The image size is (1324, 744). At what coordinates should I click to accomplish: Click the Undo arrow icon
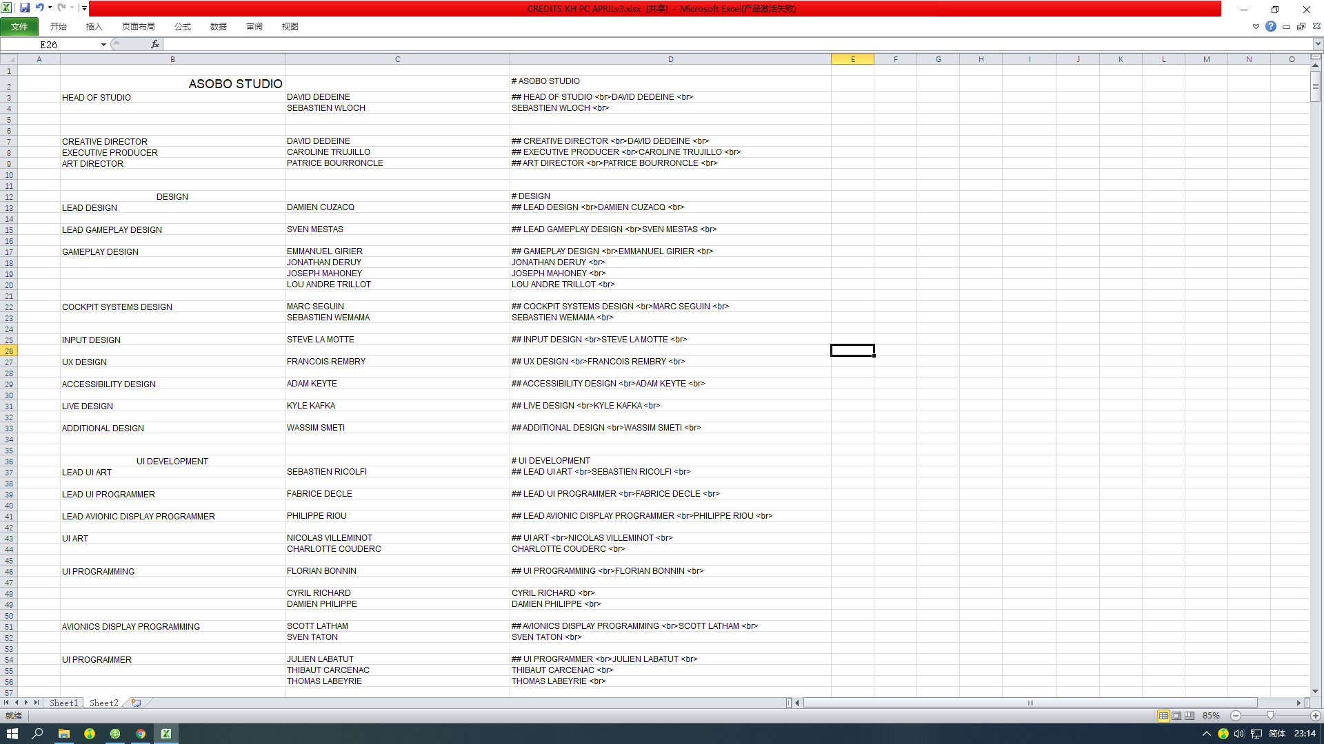[x=39, y=8]
